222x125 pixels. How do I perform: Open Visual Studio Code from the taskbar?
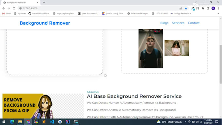(52, 122)
